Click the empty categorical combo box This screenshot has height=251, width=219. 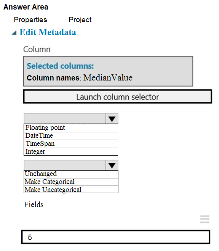coord(65,165)
